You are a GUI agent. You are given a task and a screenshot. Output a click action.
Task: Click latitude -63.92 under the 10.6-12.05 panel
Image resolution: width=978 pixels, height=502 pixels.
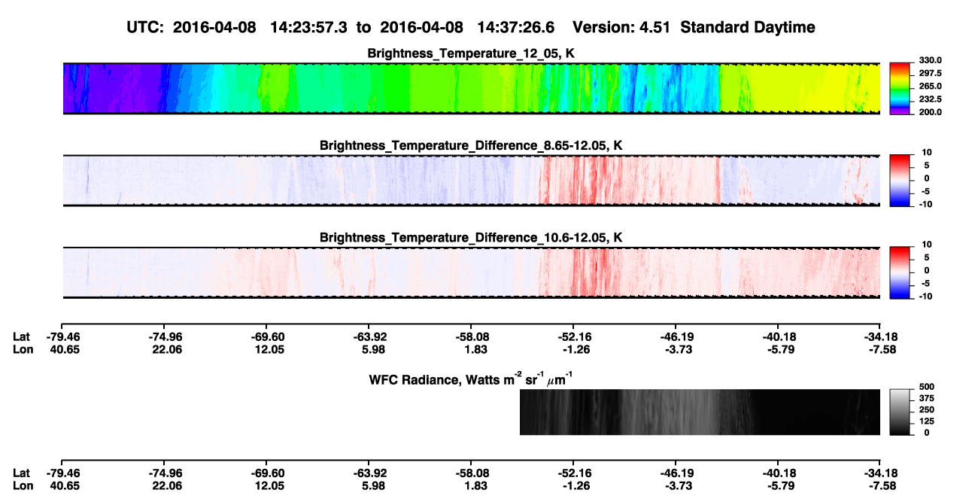click(369, 336)
